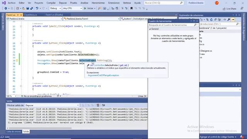Open the Orígenes de datos side tab
This screenshot has height=139, width=247.
click(3, 22)
